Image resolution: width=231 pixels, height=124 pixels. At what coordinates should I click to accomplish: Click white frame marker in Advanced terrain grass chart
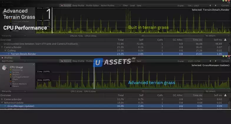(94, 76)
